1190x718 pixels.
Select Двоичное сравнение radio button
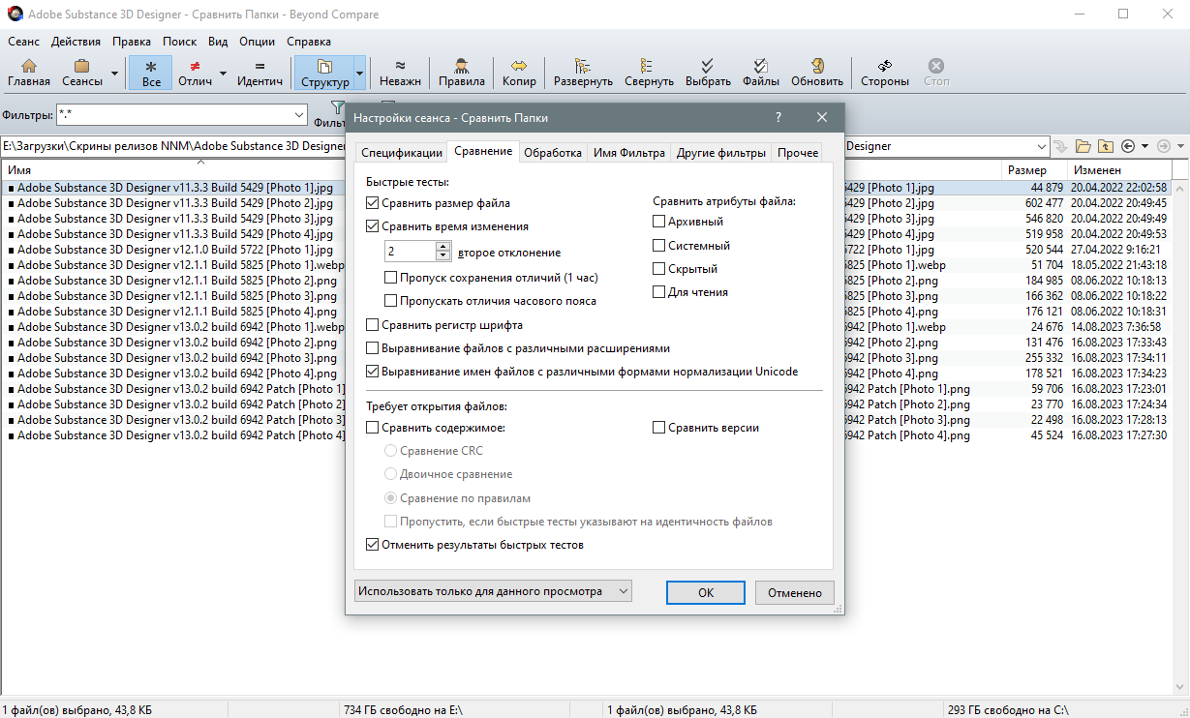(391, 474)
